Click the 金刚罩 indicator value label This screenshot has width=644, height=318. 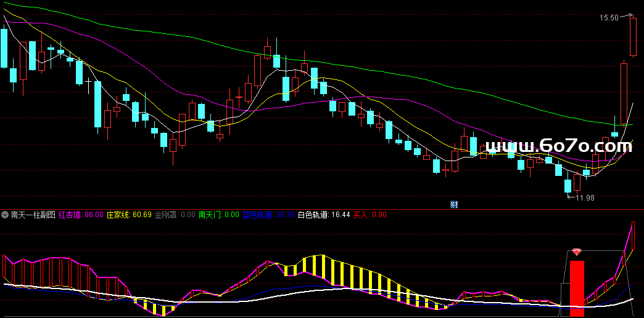(175, 215)
